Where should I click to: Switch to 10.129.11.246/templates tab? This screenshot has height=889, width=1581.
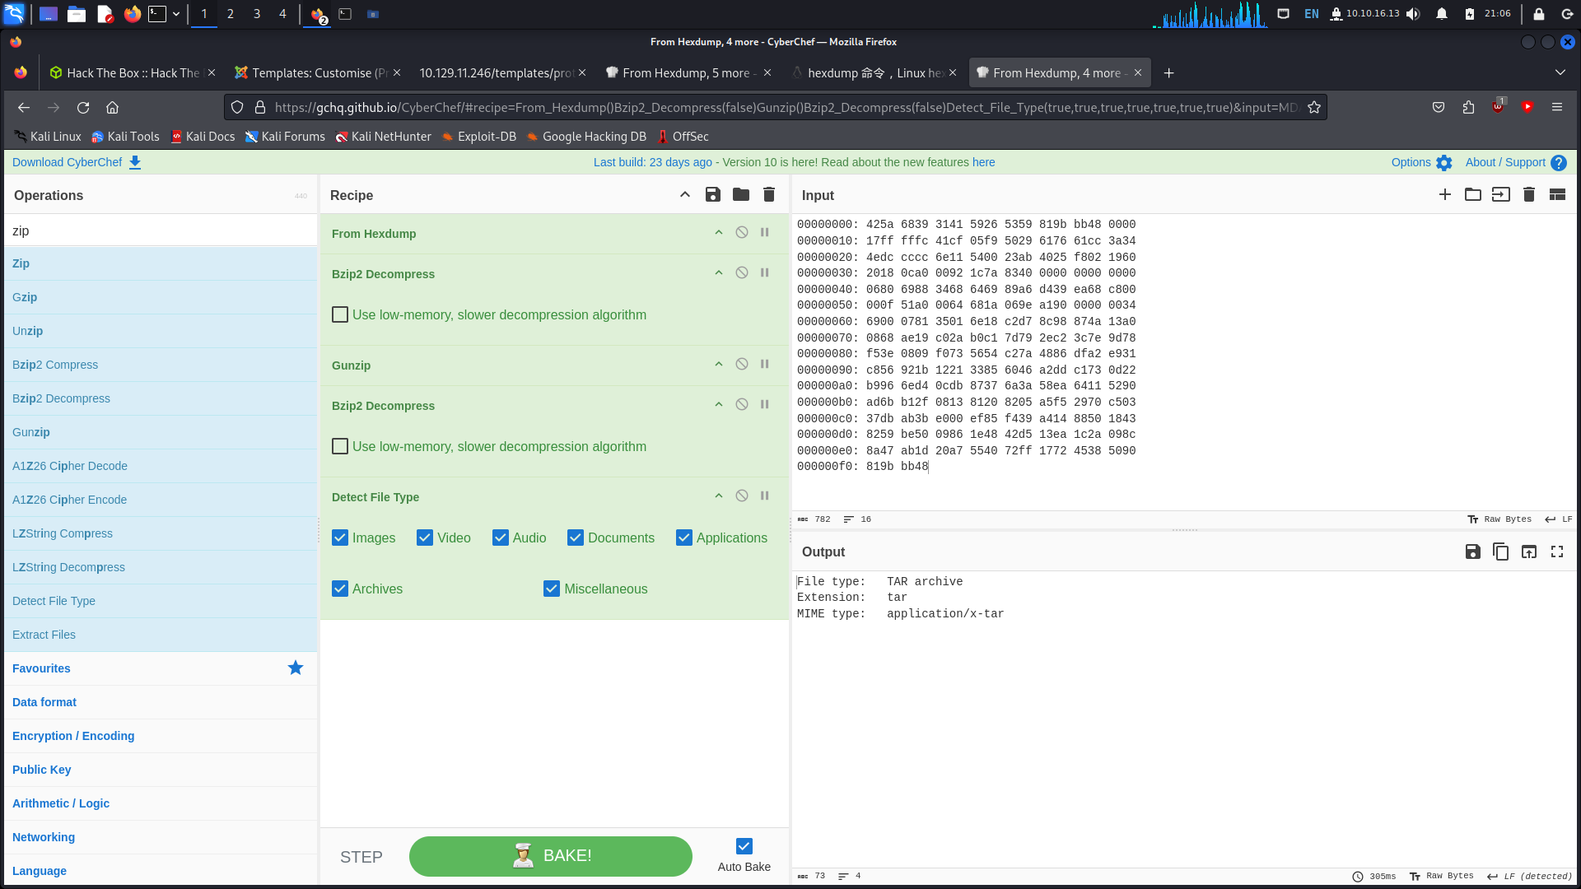[x=502, y=72]
